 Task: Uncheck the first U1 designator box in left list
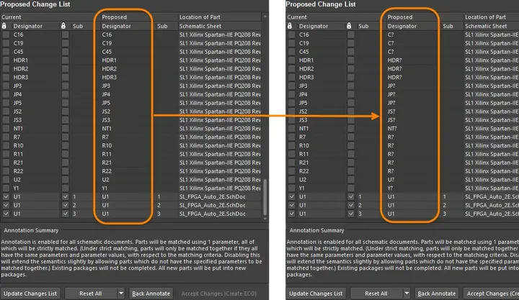(x=6, y=196)
